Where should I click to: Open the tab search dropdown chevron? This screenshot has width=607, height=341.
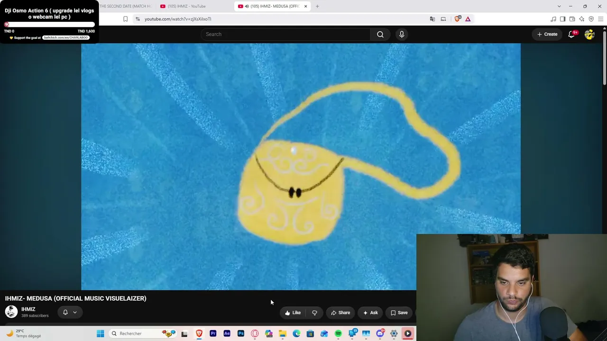(x=559, y=6)
